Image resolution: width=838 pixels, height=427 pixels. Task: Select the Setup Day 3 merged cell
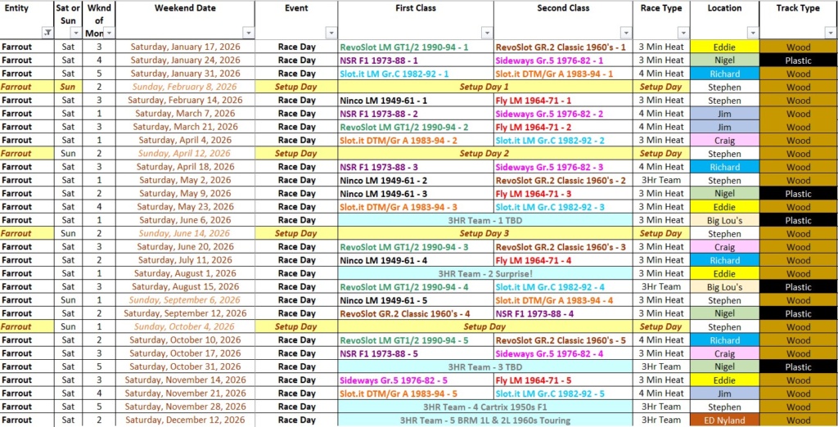point(484,234)
